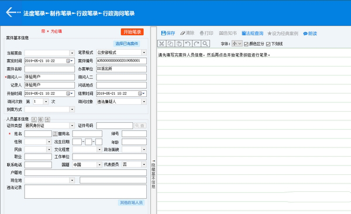Image resolution: width=351 pixels, height=214 pixels.
Task: Open calendar picker for 案发时间
Action: (x=70, y=61)
